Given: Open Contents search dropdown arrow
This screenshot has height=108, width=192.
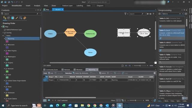Looking at the screenshot, I should pyautogui.click(x=40, y=14).
